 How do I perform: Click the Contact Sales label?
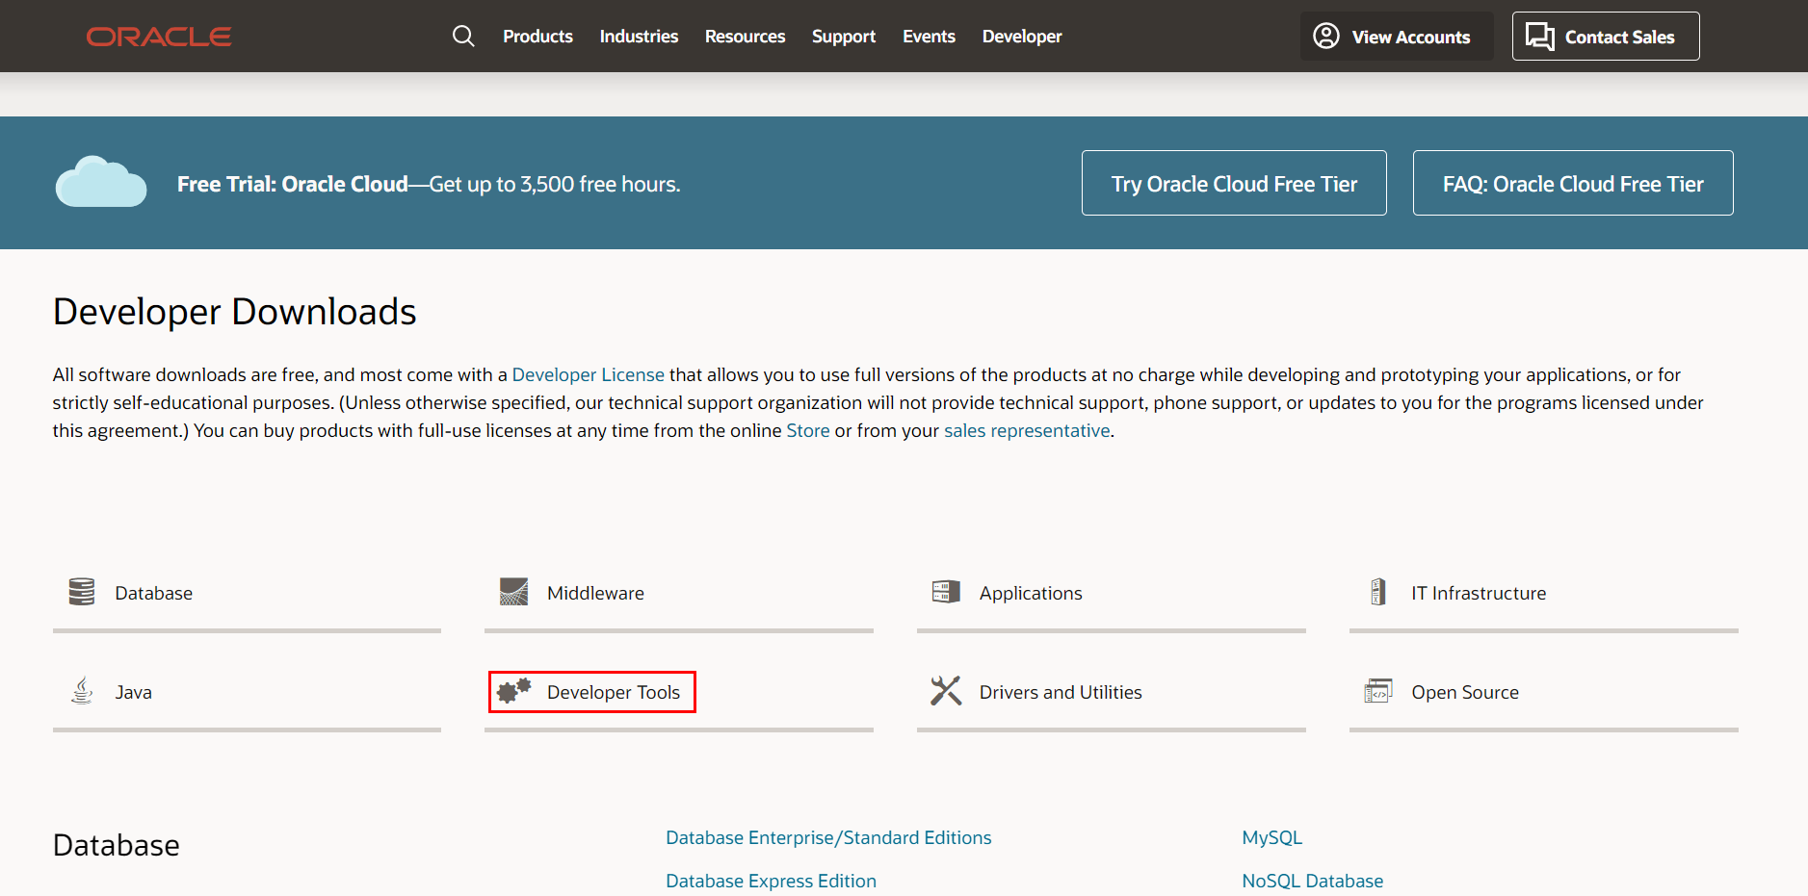[1619, 38]
